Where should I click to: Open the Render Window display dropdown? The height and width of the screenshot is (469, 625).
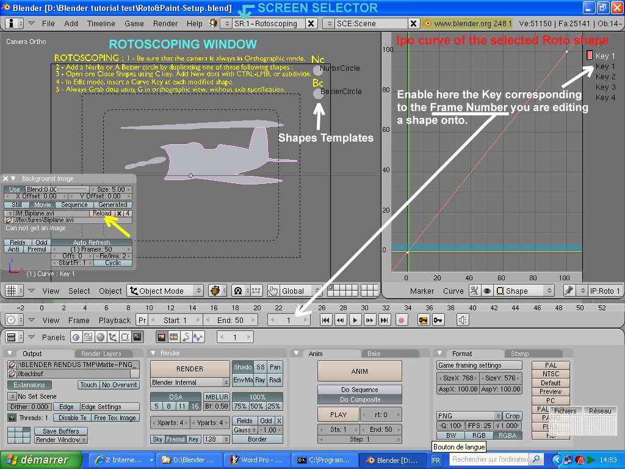(60, 440)
